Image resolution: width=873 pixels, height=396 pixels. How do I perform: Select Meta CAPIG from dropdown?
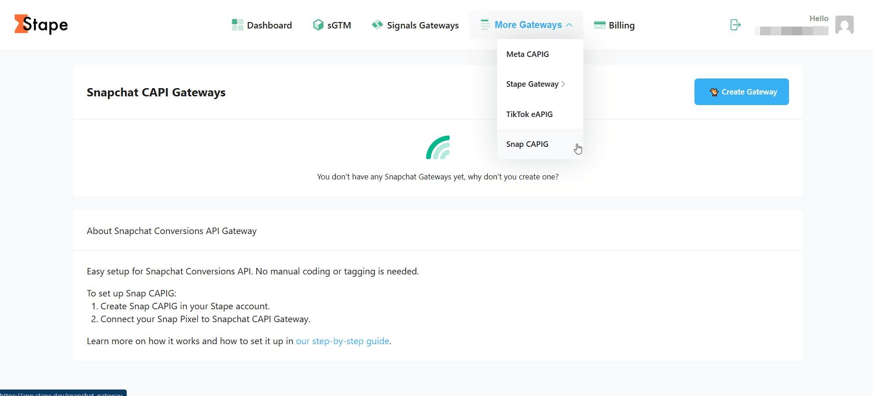point(540,54)
